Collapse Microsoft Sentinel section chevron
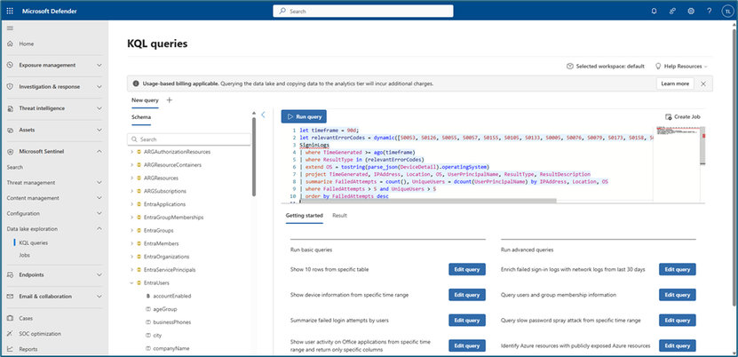738x357 pixels. (99, 152)
